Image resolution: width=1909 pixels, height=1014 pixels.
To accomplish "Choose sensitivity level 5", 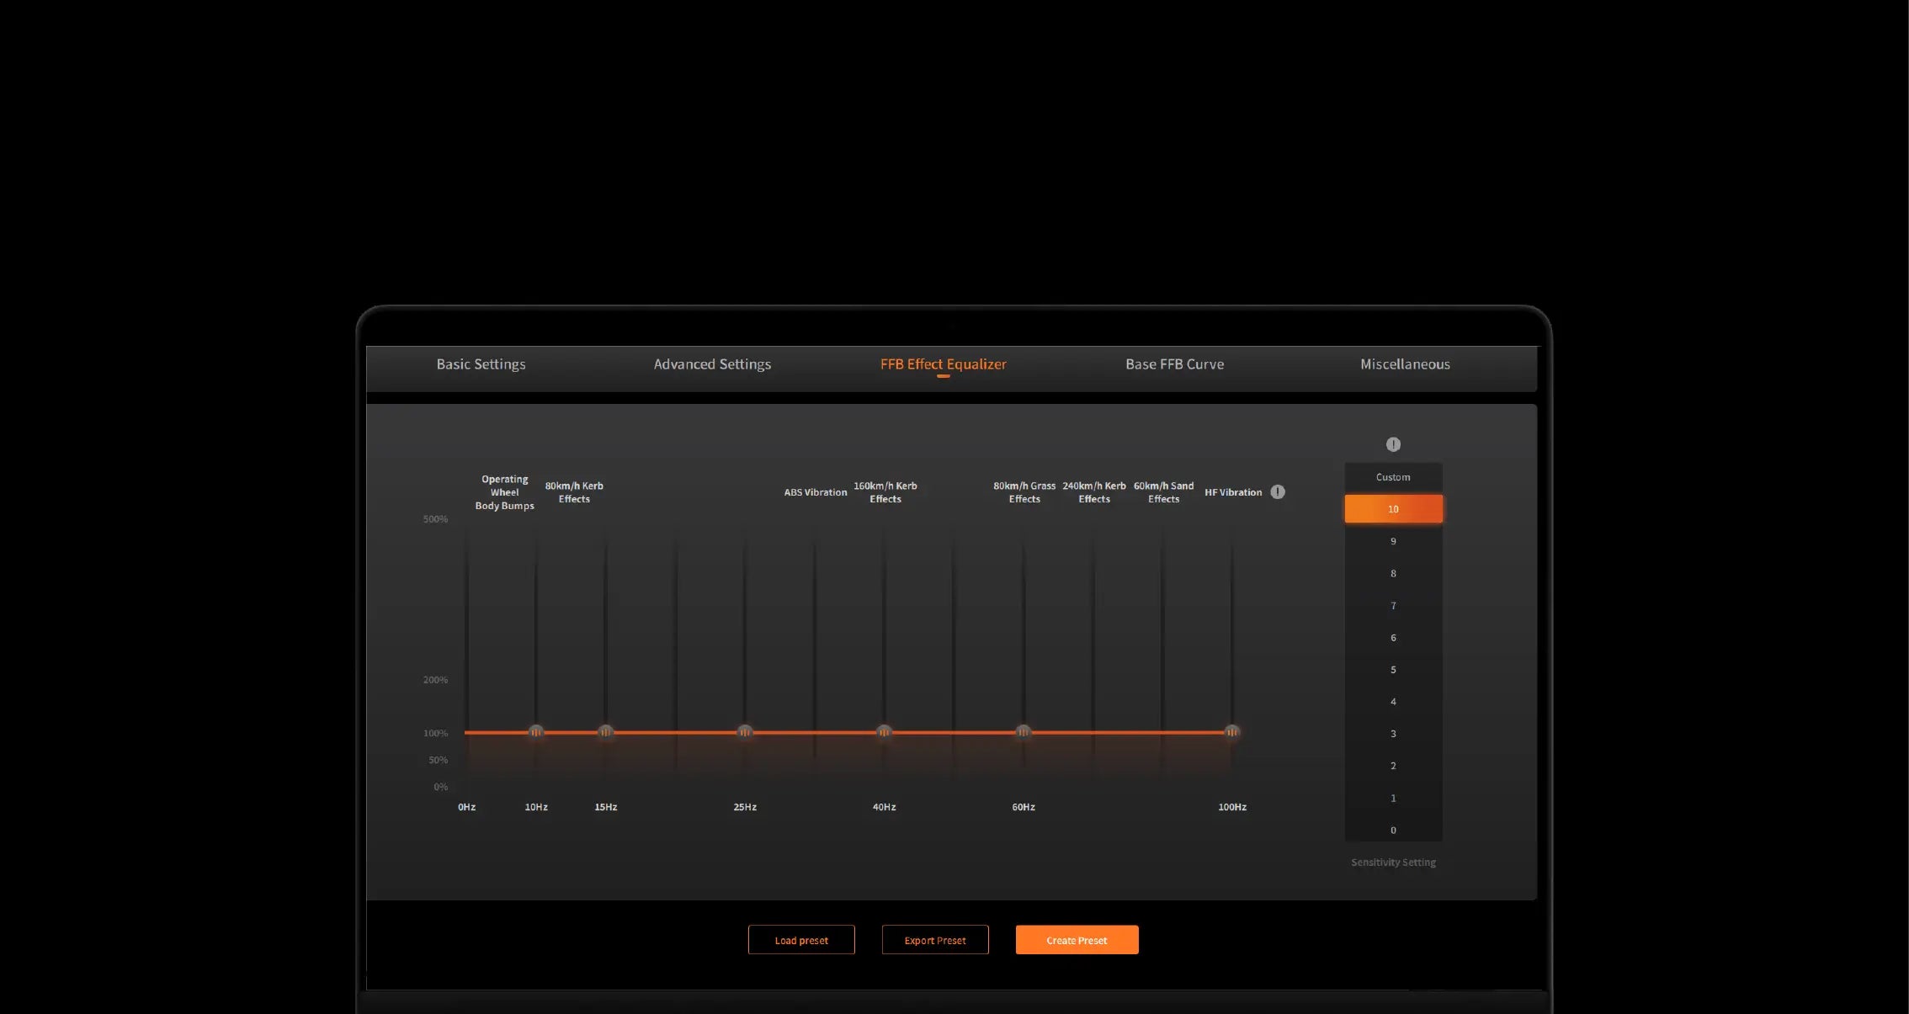I will [1393, 670].
